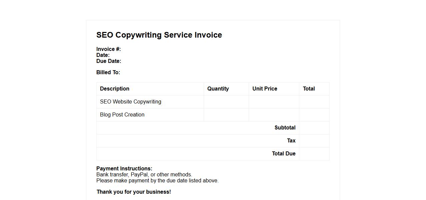Click the Billed To label
The image size is (426, 200).
(x=108, y=73)
